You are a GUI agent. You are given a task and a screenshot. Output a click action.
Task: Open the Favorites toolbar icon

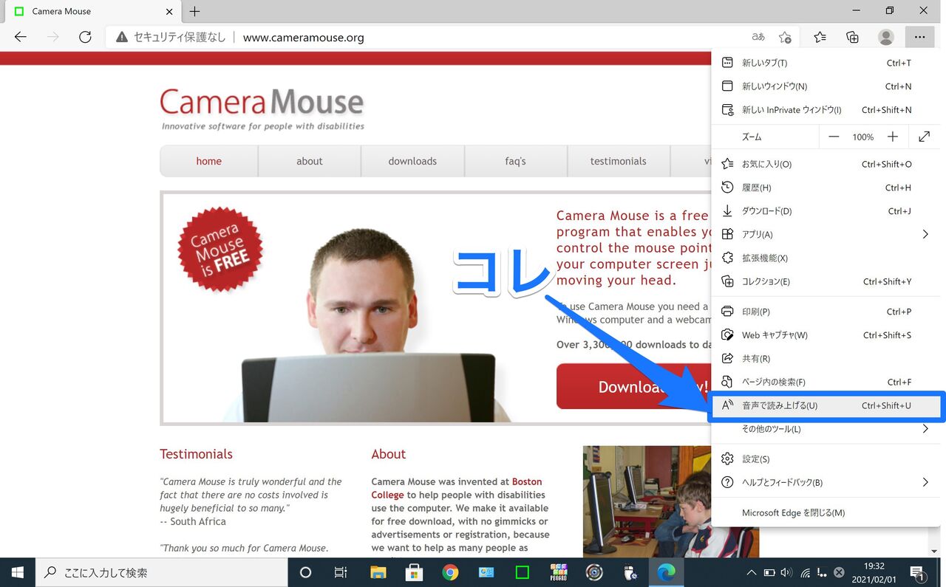[x=820, y=37]
